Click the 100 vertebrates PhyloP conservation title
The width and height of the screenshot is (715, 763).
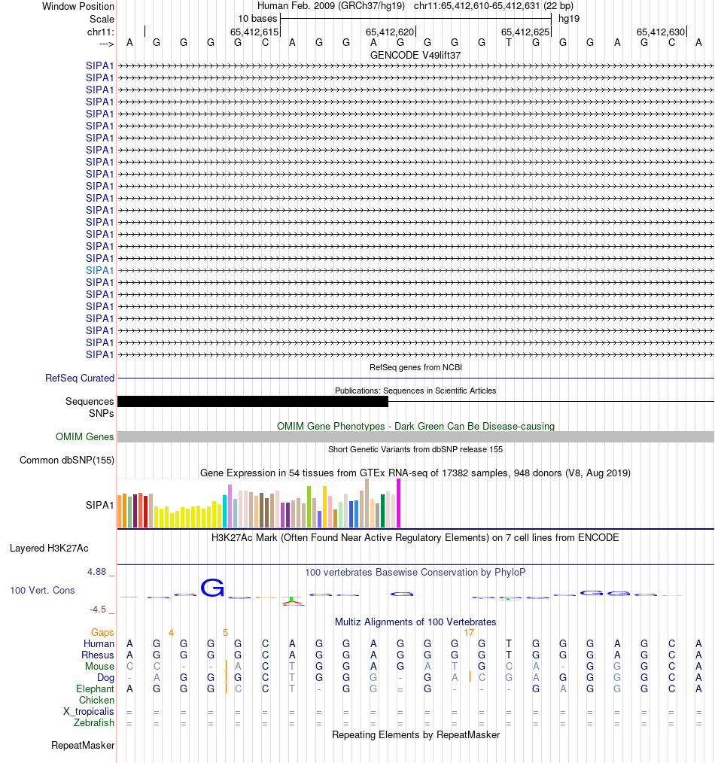415,572
